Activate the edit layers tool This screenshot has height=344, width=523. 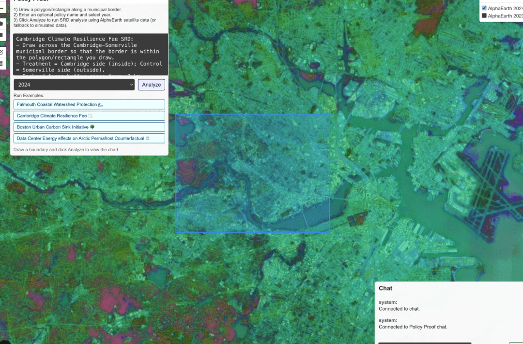(1, 52)
